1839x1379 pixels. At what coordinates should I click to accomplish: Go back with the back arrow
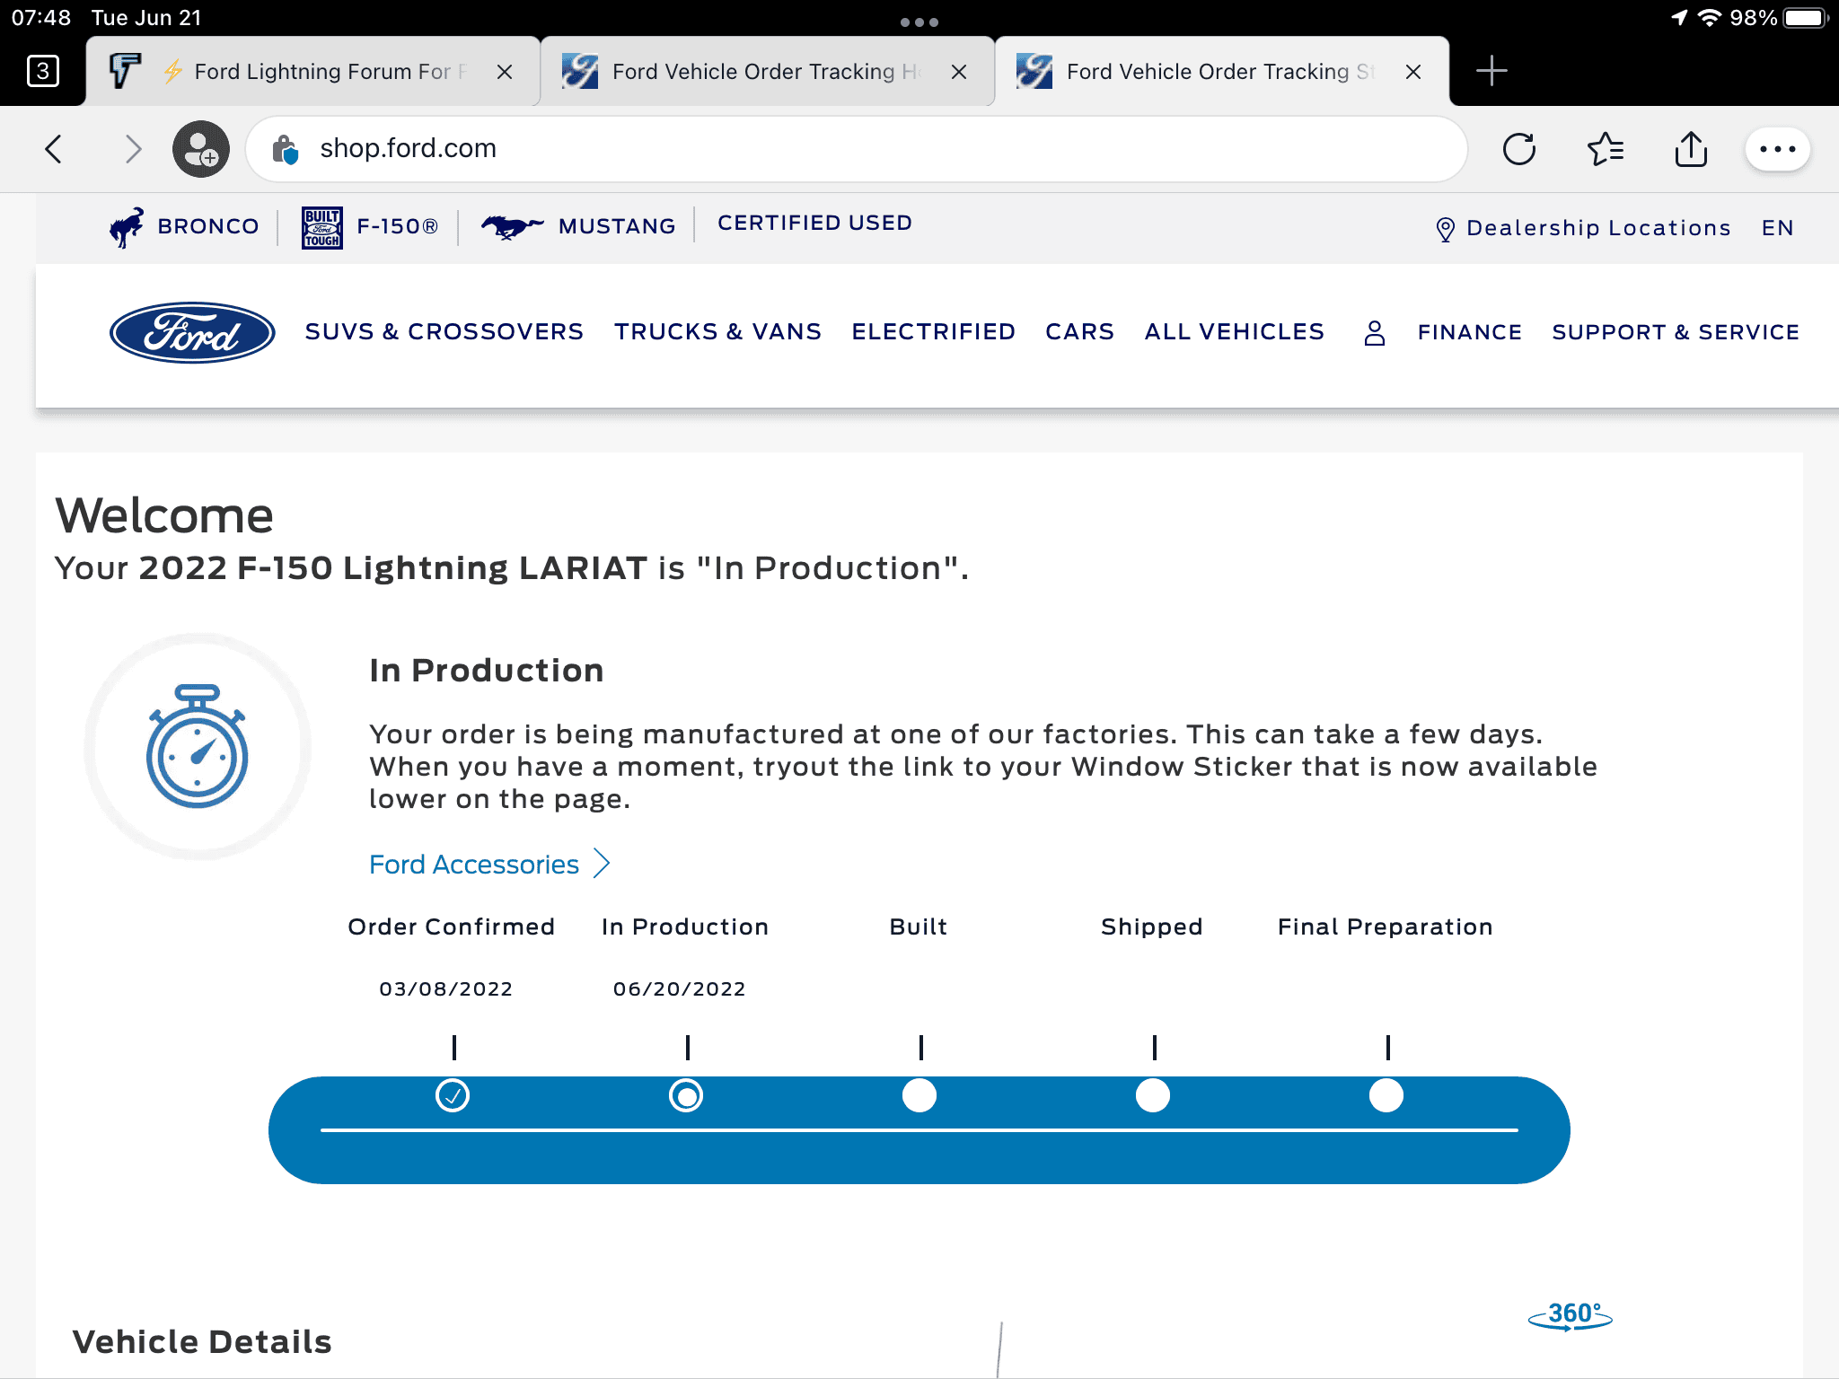pyautogui.click(x=54, y=149)
